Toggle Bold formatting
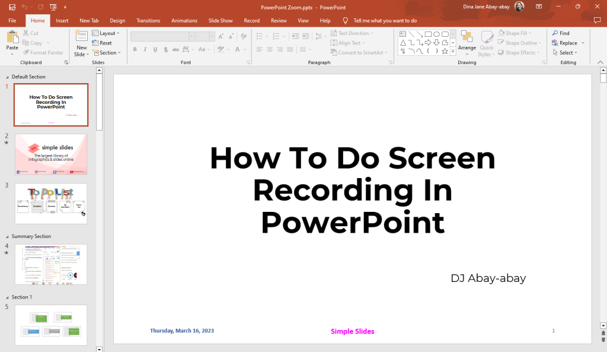Screen dimensions: 607x352 135,49
